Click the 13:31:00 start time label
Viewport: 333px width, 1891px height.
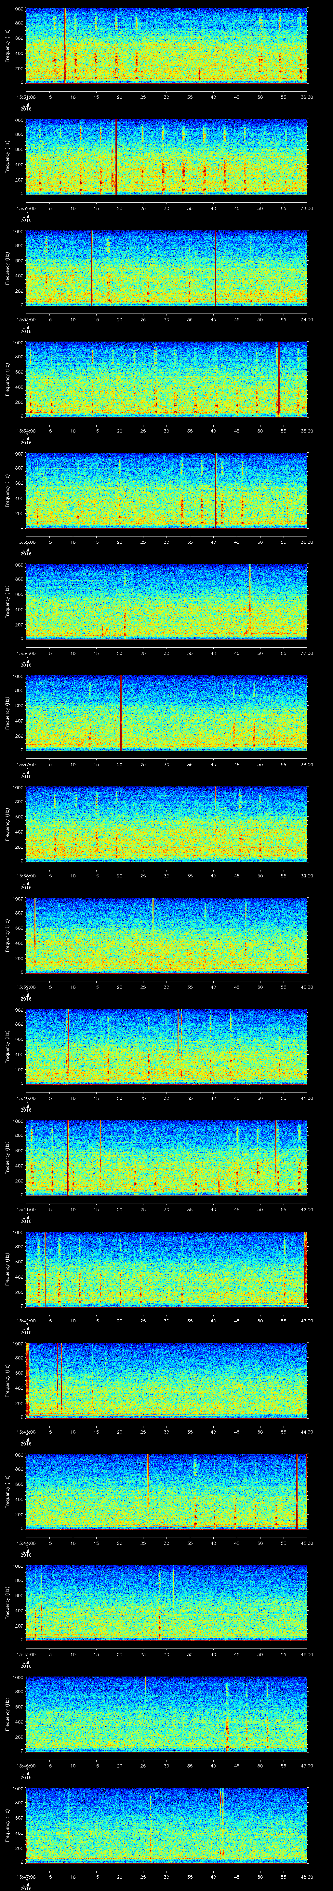tap(26, 96)
